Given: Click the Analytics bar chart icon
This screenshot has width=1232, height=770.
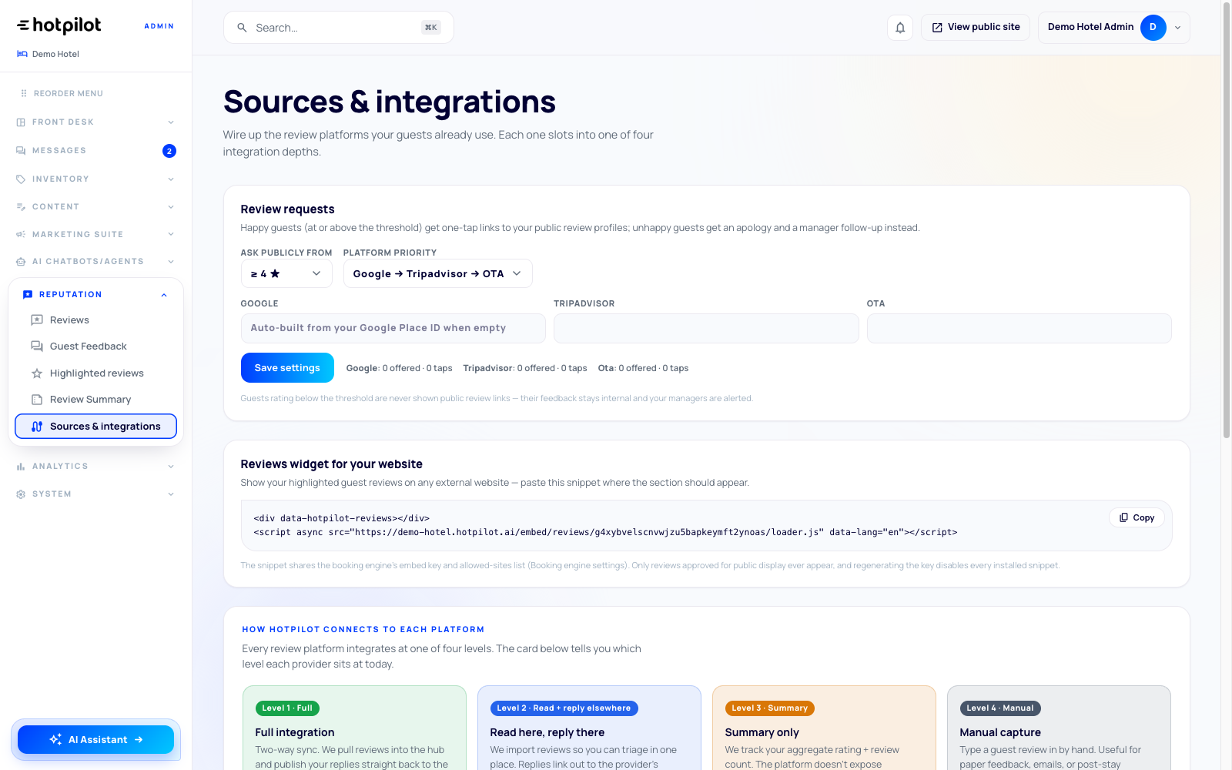Looking at the screenshot, I should [x=21, y=467].
